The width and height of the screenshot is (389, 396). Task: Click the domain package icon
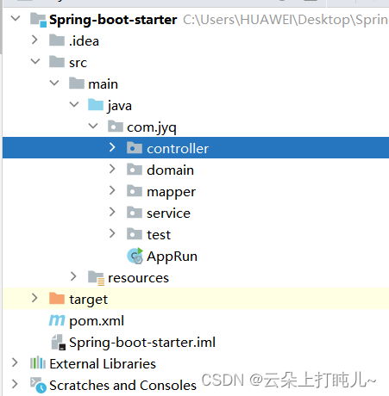tap(135, 169)
